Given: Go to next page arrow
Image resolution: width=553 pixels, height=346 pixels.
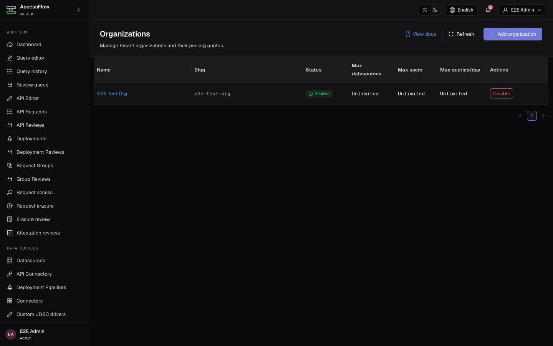Looking at the screenshot, I should 543,116.
